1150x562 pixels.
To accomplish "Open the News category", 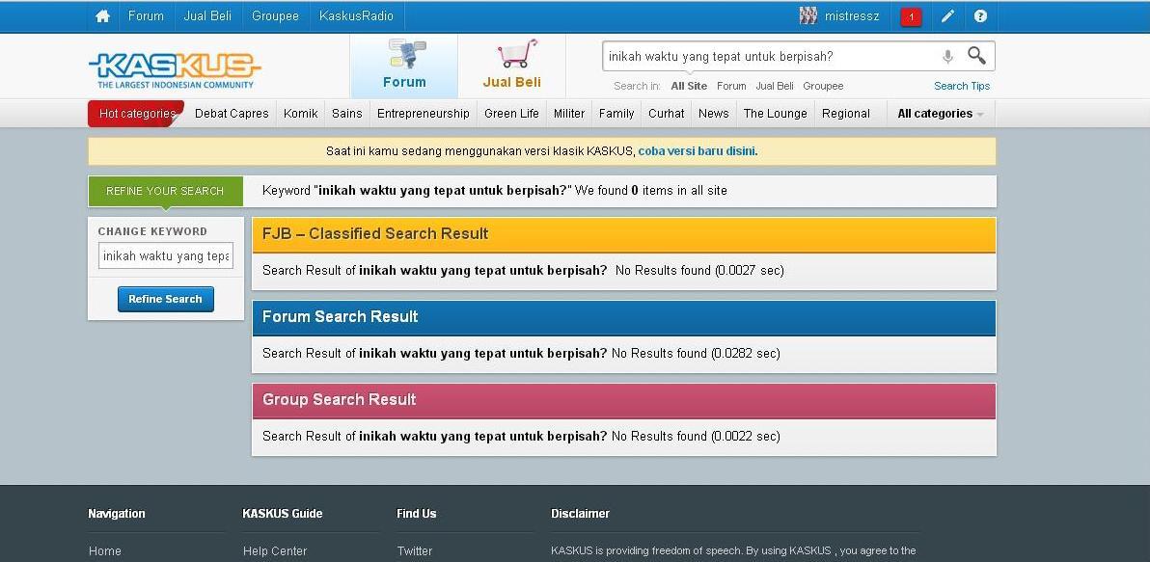I will point(714,114).
